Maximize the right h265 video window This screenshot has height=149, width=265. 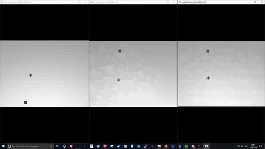pos(255,2)
